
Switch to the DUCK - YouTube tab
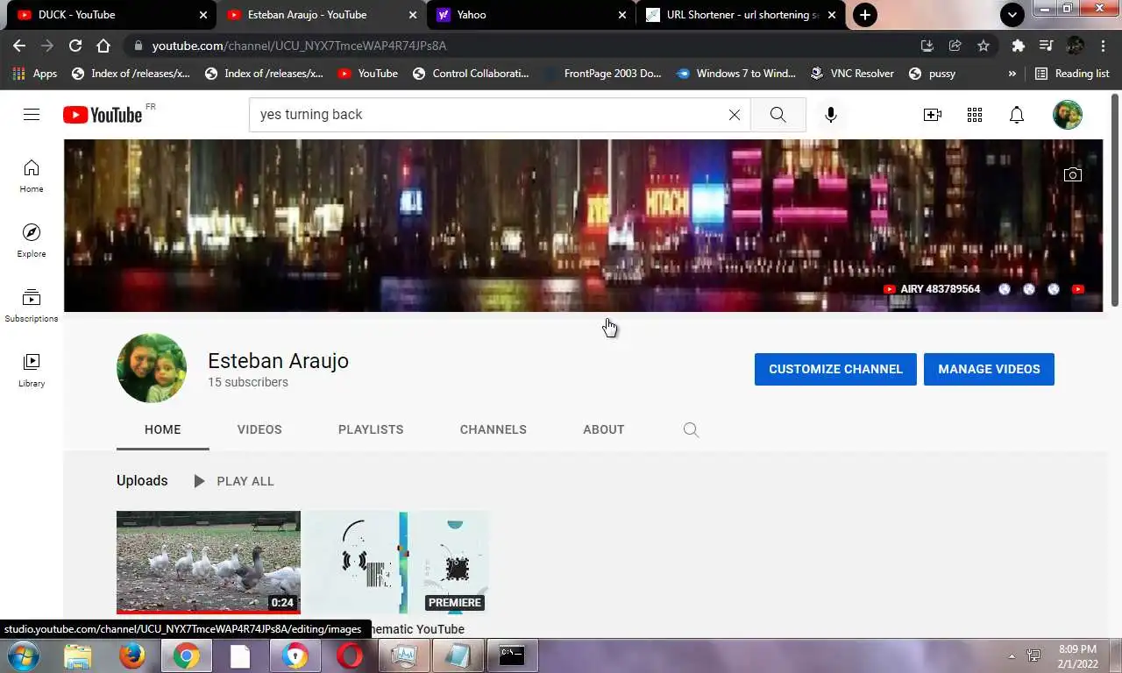tap(110, 15)
